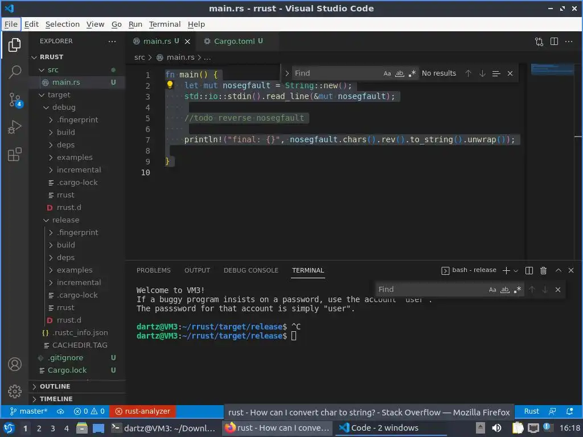Viewport: 583px width, 437px height.
Task: Close the bottom panel
Action: click(571, 270)
